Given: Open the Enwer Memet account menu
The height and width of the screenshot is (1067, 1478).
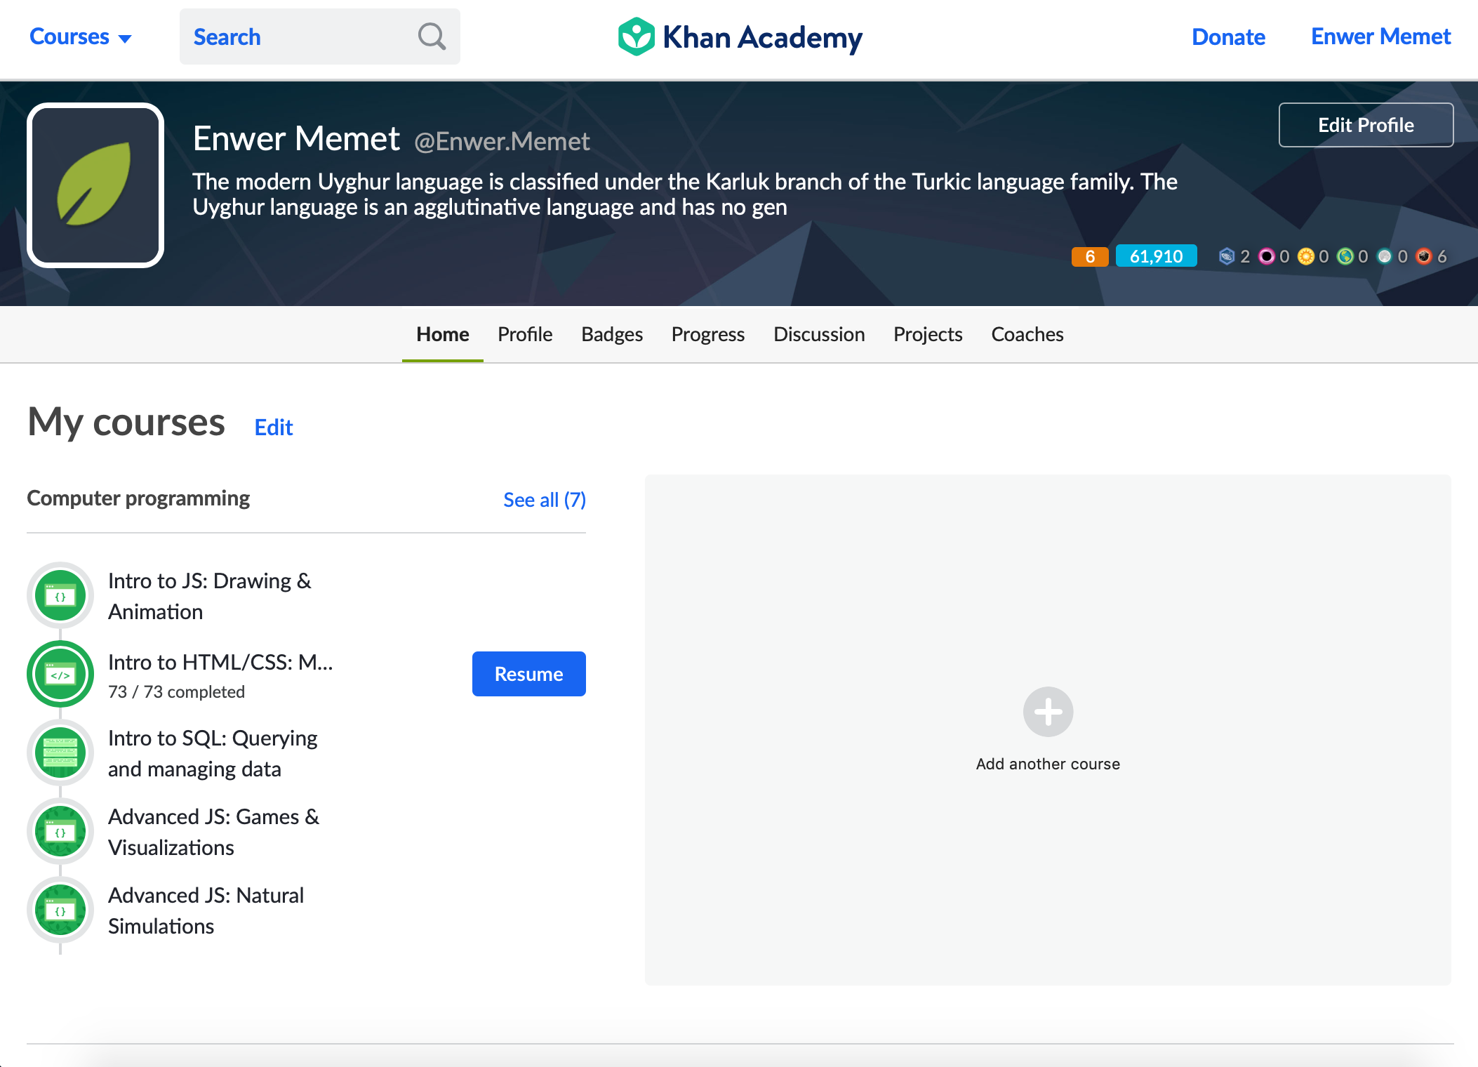Looking at the screenshot, I should 1380,37.
